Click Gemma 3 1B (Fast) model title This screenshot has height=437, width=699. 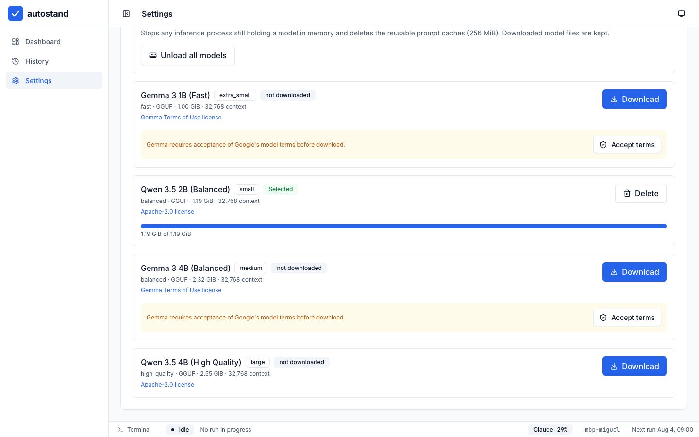[175, 95]
